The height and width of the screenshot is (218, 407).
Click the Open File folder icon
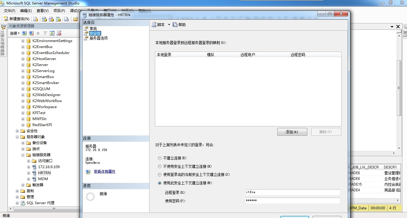(x=76, y=19)
